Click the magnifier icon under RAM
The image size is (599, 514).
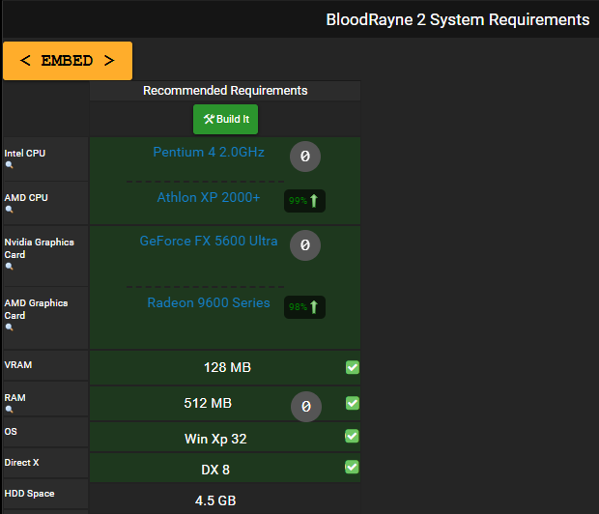pyautogui.click(x=9, y=410)
